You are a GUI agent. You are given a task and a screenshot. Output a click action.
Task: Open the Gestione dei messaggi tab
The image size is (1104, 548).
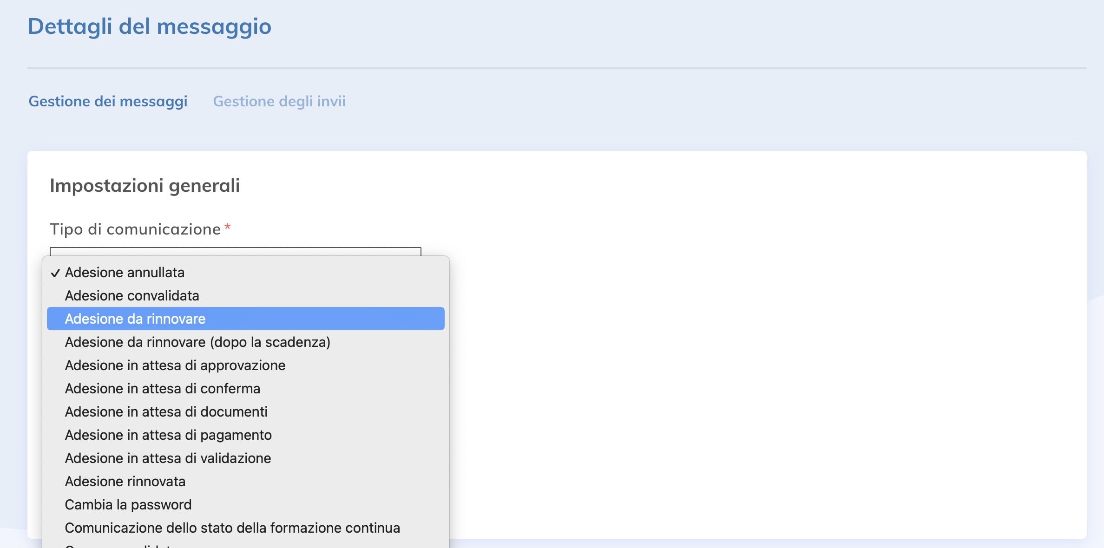coord(108,101)
